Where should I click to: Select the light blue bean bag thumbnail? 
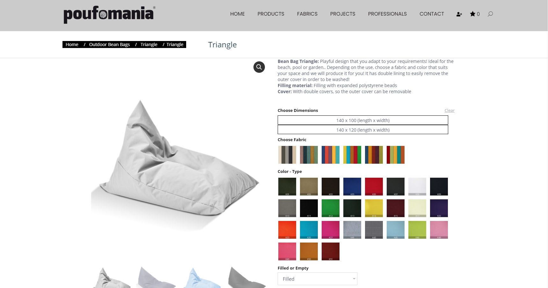tap(202, 278)
